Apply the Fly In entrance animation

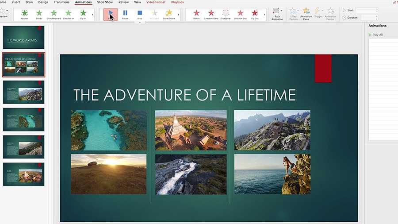click(83, 14)
